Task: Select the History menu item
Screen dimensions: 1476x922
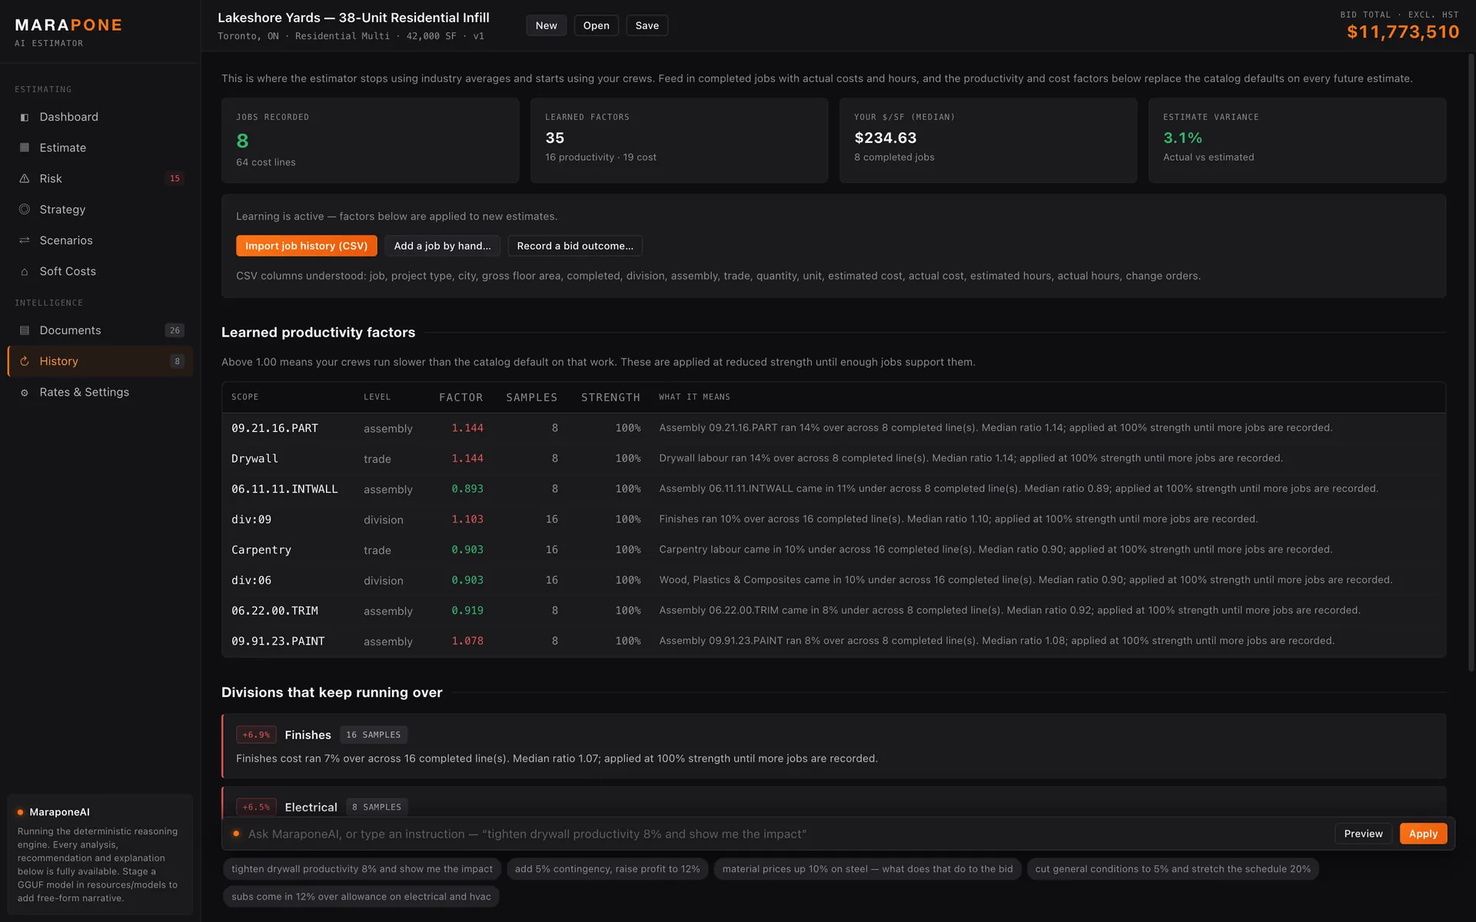Action: [x=100, y=361]
